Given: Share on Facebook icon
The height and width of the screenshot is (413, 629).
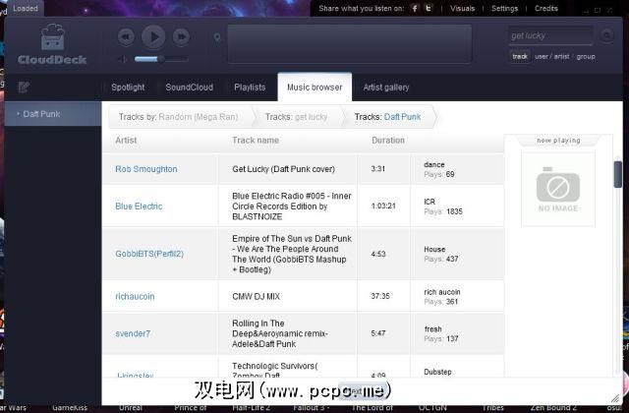Looking at the screenshot, I should (x=415, y=9).
